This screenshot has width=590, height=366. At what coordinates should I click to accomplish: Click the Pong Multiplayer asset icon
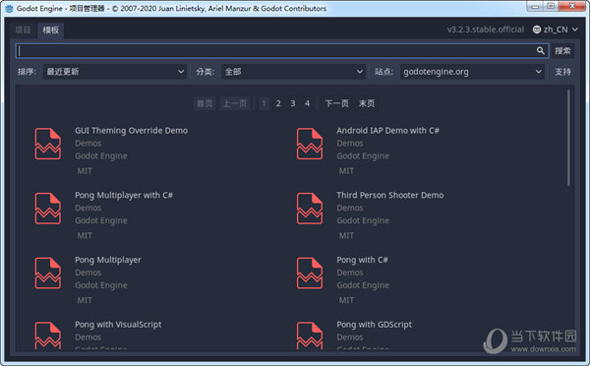pyautogui.click(x=48, y=273)
